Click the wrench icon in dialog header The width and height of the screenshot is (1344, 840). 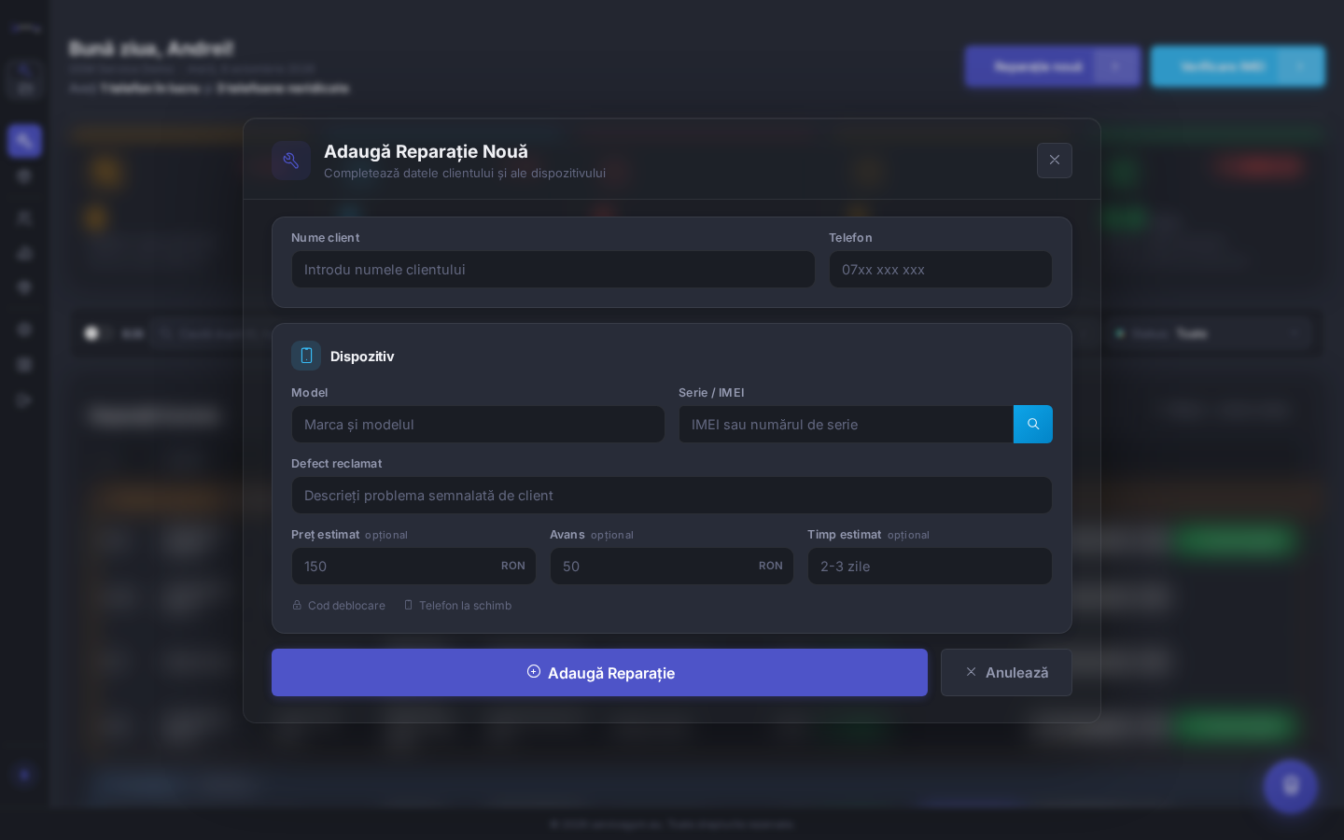click(x=291, y=161)
